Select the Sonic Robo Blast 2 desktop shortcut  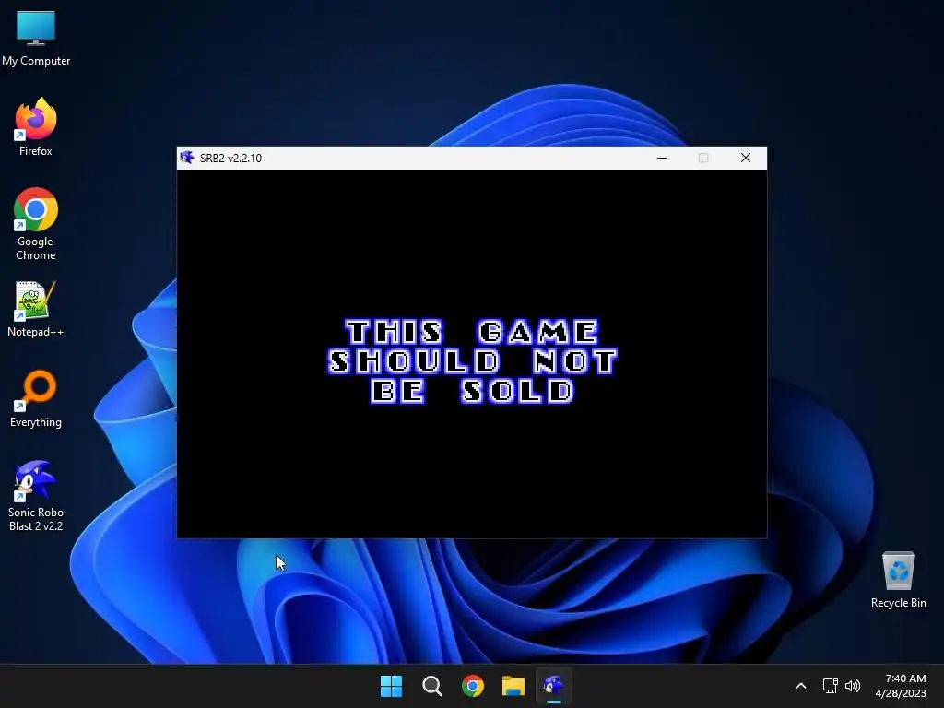coord(36,496)
